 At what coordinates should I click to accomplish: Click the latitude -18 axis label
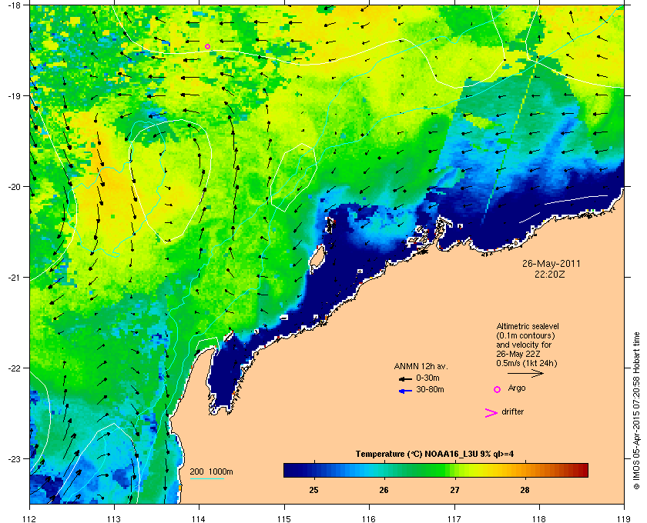(15, 5)
